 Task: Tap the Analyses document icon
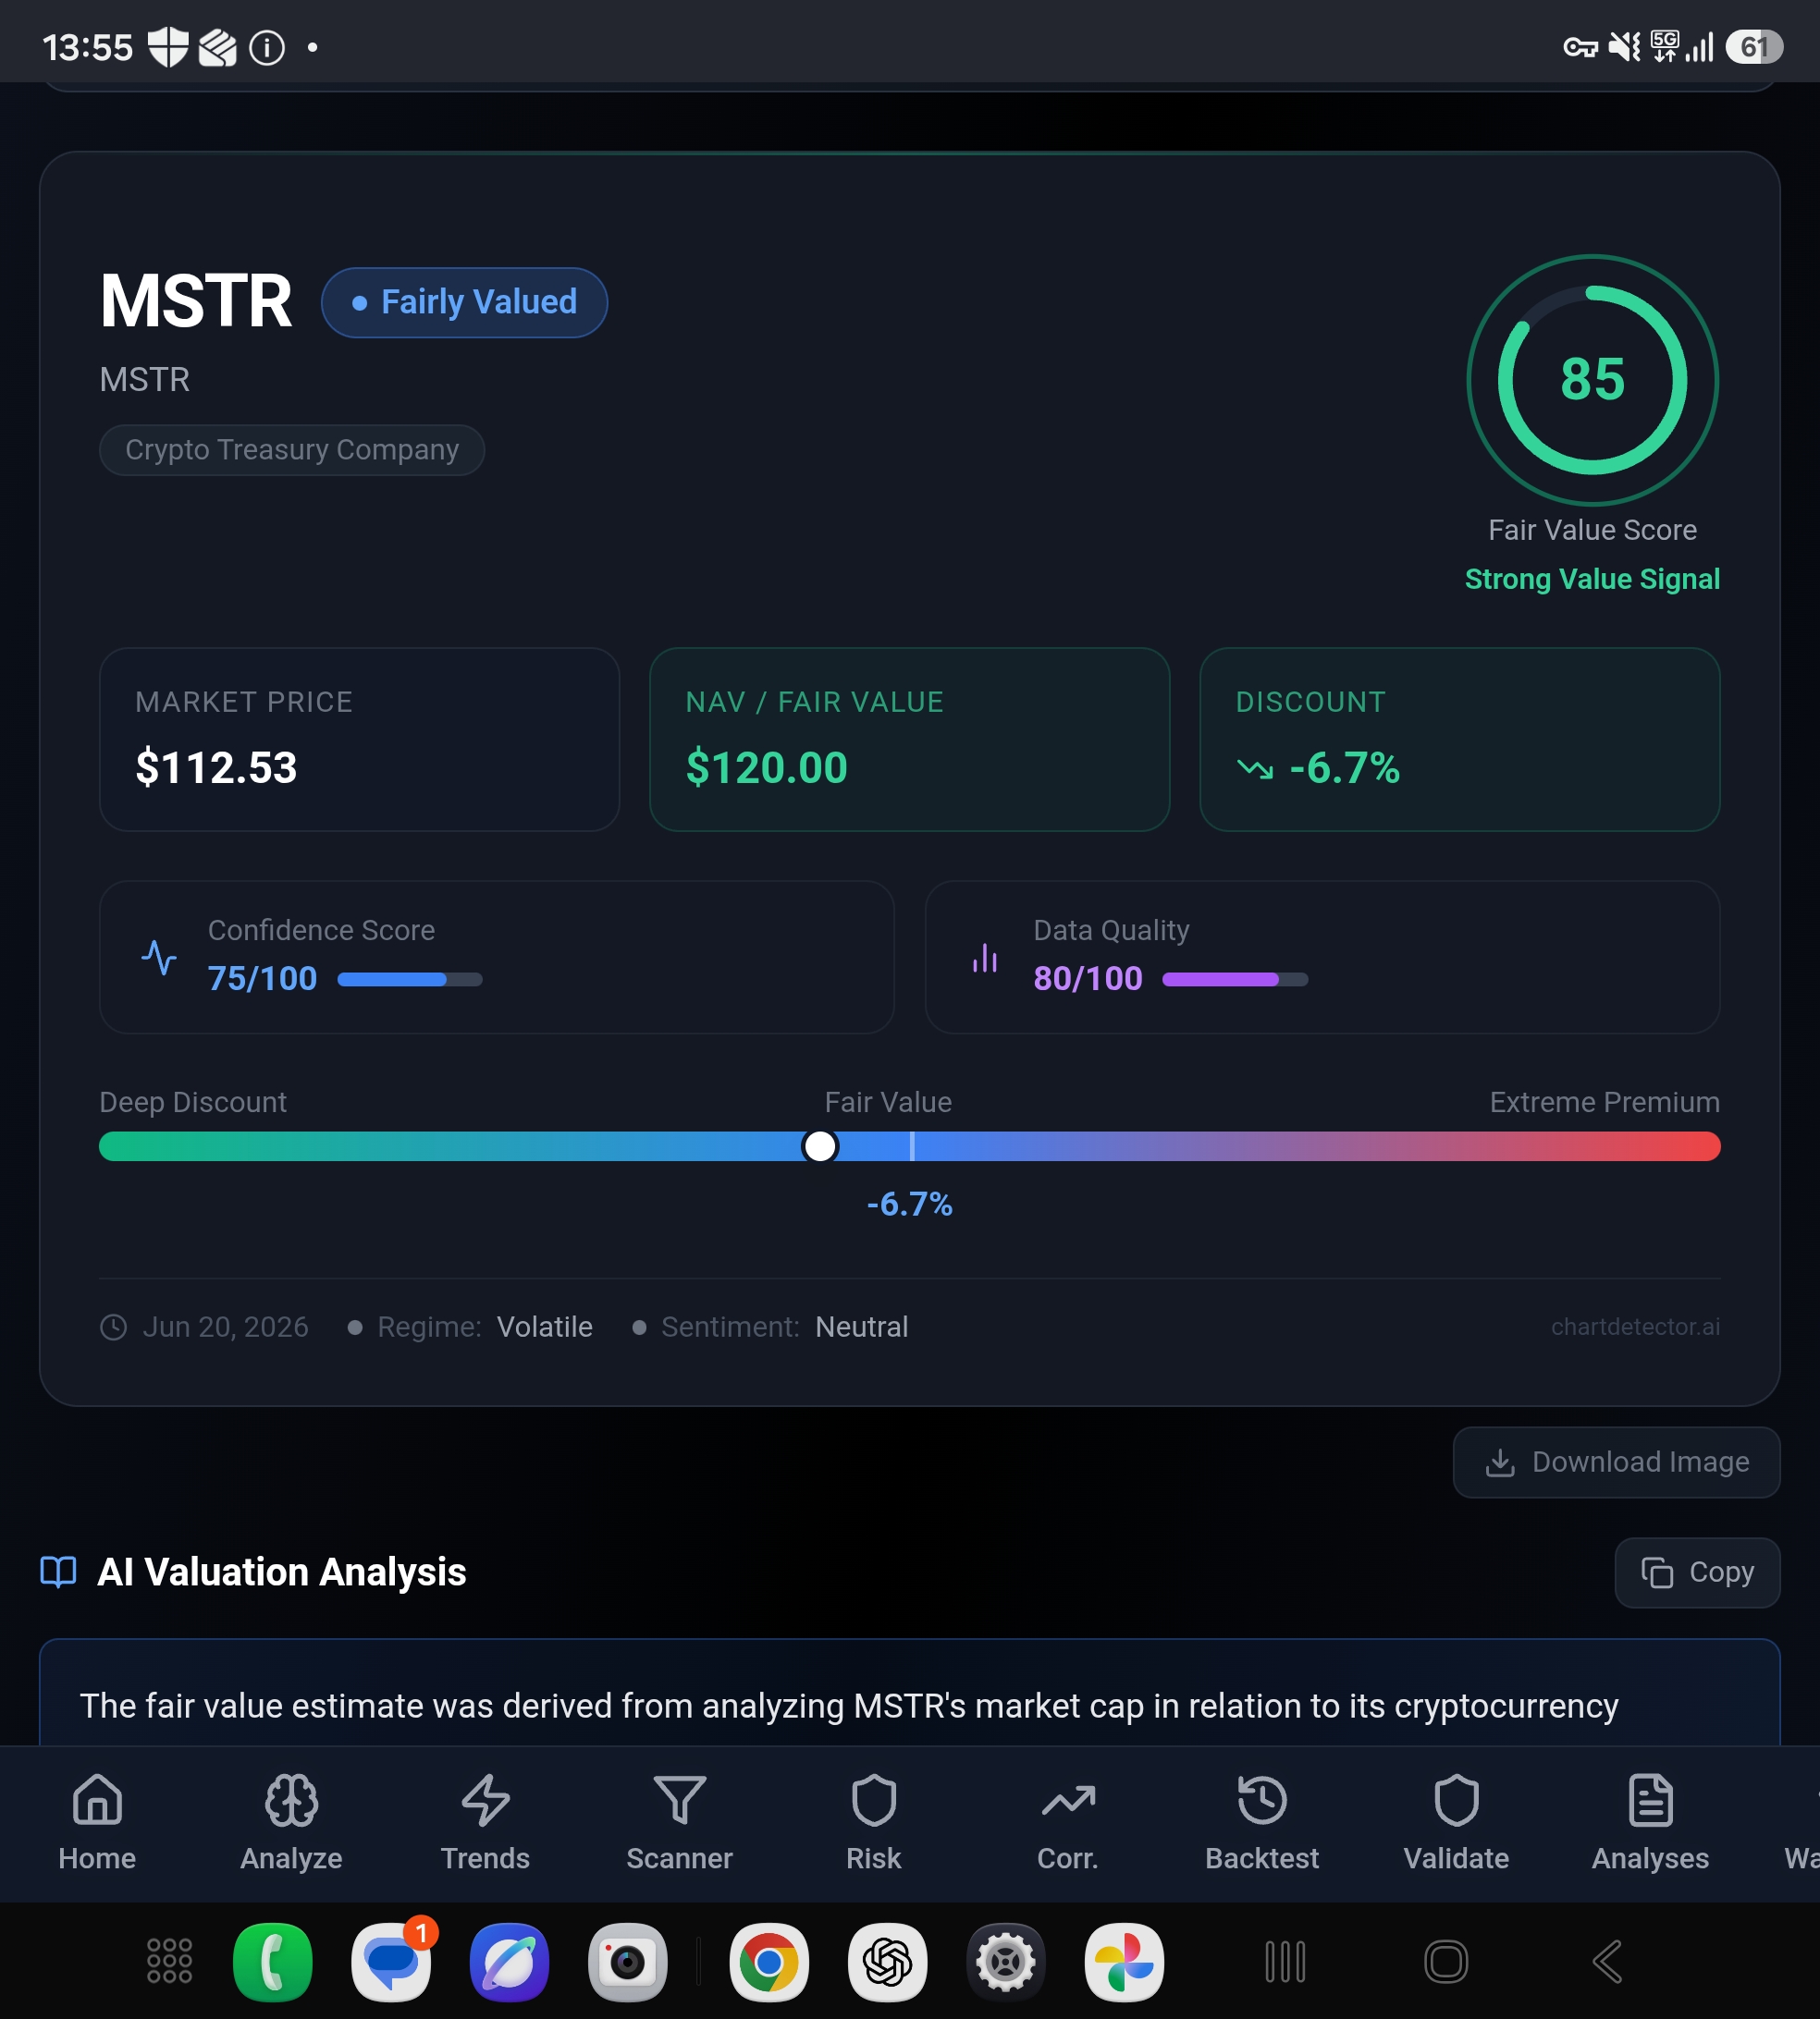[1650, 1801]
